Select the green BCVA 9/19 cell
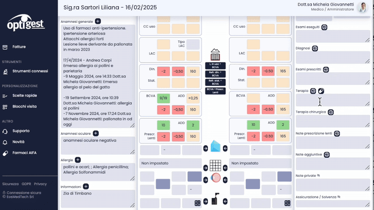This screenshot has height=210, width=374. 163,98
